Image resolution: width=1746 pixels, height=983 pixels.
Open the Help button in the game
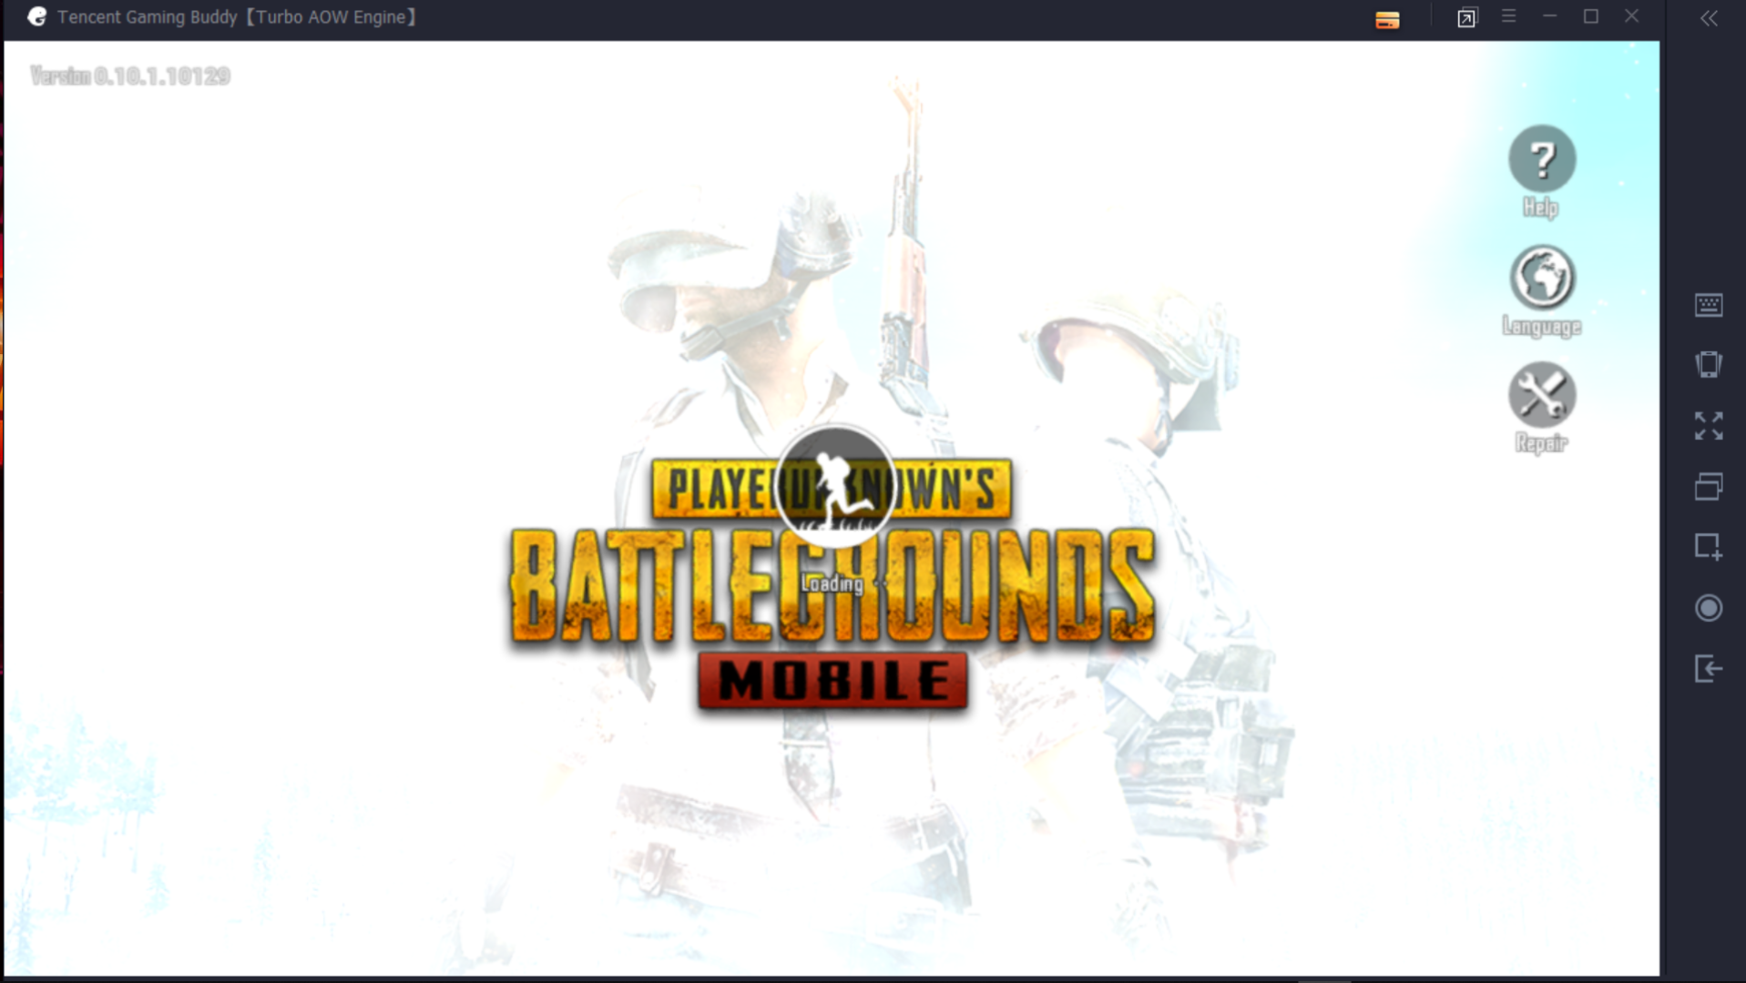click(x=1541, y=159)
